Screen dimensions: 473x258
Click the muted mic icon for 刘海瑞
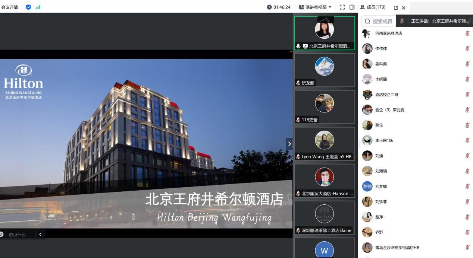point(467,171)
